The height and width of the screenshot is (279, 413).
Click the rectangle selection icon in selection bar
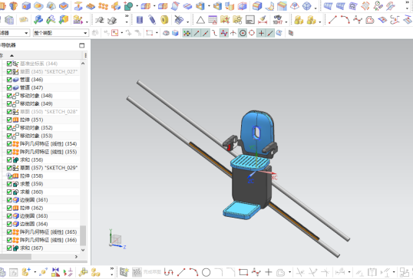click(x=150, y=33)
